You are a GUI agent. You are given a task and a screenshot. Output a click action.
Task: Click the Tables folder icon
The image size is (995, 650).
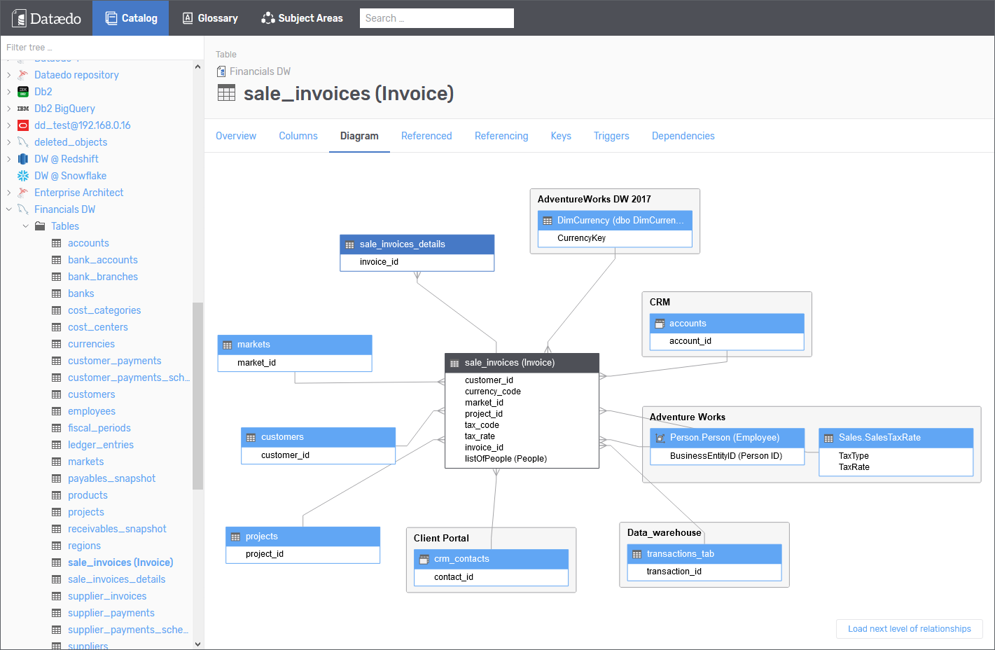click(40, 226)
